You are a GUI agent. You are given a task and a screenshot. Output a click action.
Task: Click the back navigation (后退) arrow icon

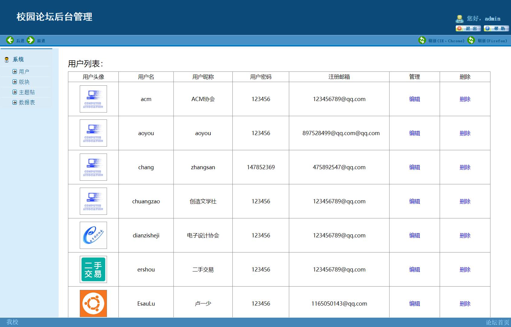coord(10,40)
